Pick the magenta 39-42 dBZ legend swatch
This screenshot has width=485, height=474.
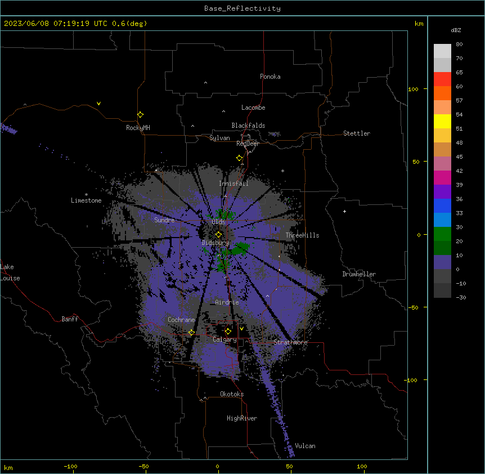442,177
